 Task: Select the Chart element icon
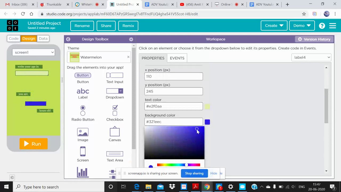(x=83, y=172)
